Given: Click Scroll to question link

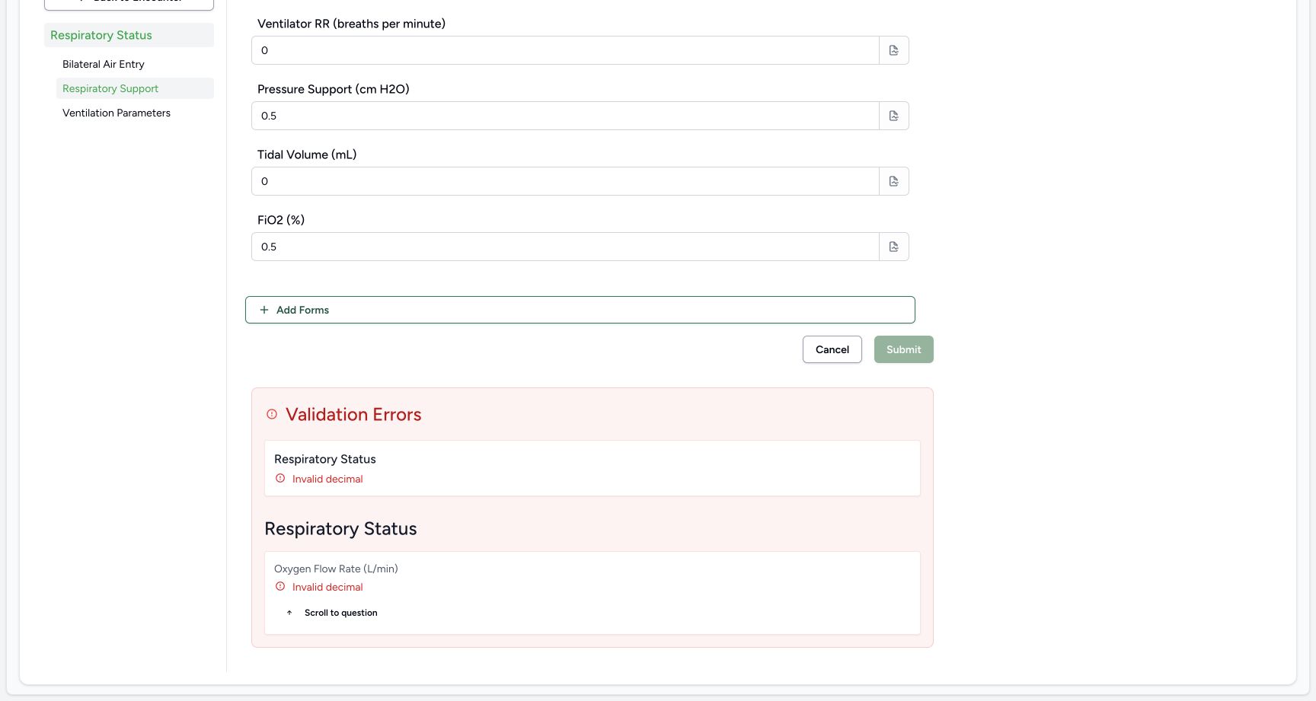Looking at the screenshot, I should pos(340,613).
